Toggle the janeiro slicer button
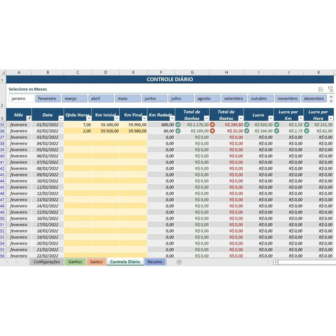Viewport: 336px width, 336px height. 22,99
